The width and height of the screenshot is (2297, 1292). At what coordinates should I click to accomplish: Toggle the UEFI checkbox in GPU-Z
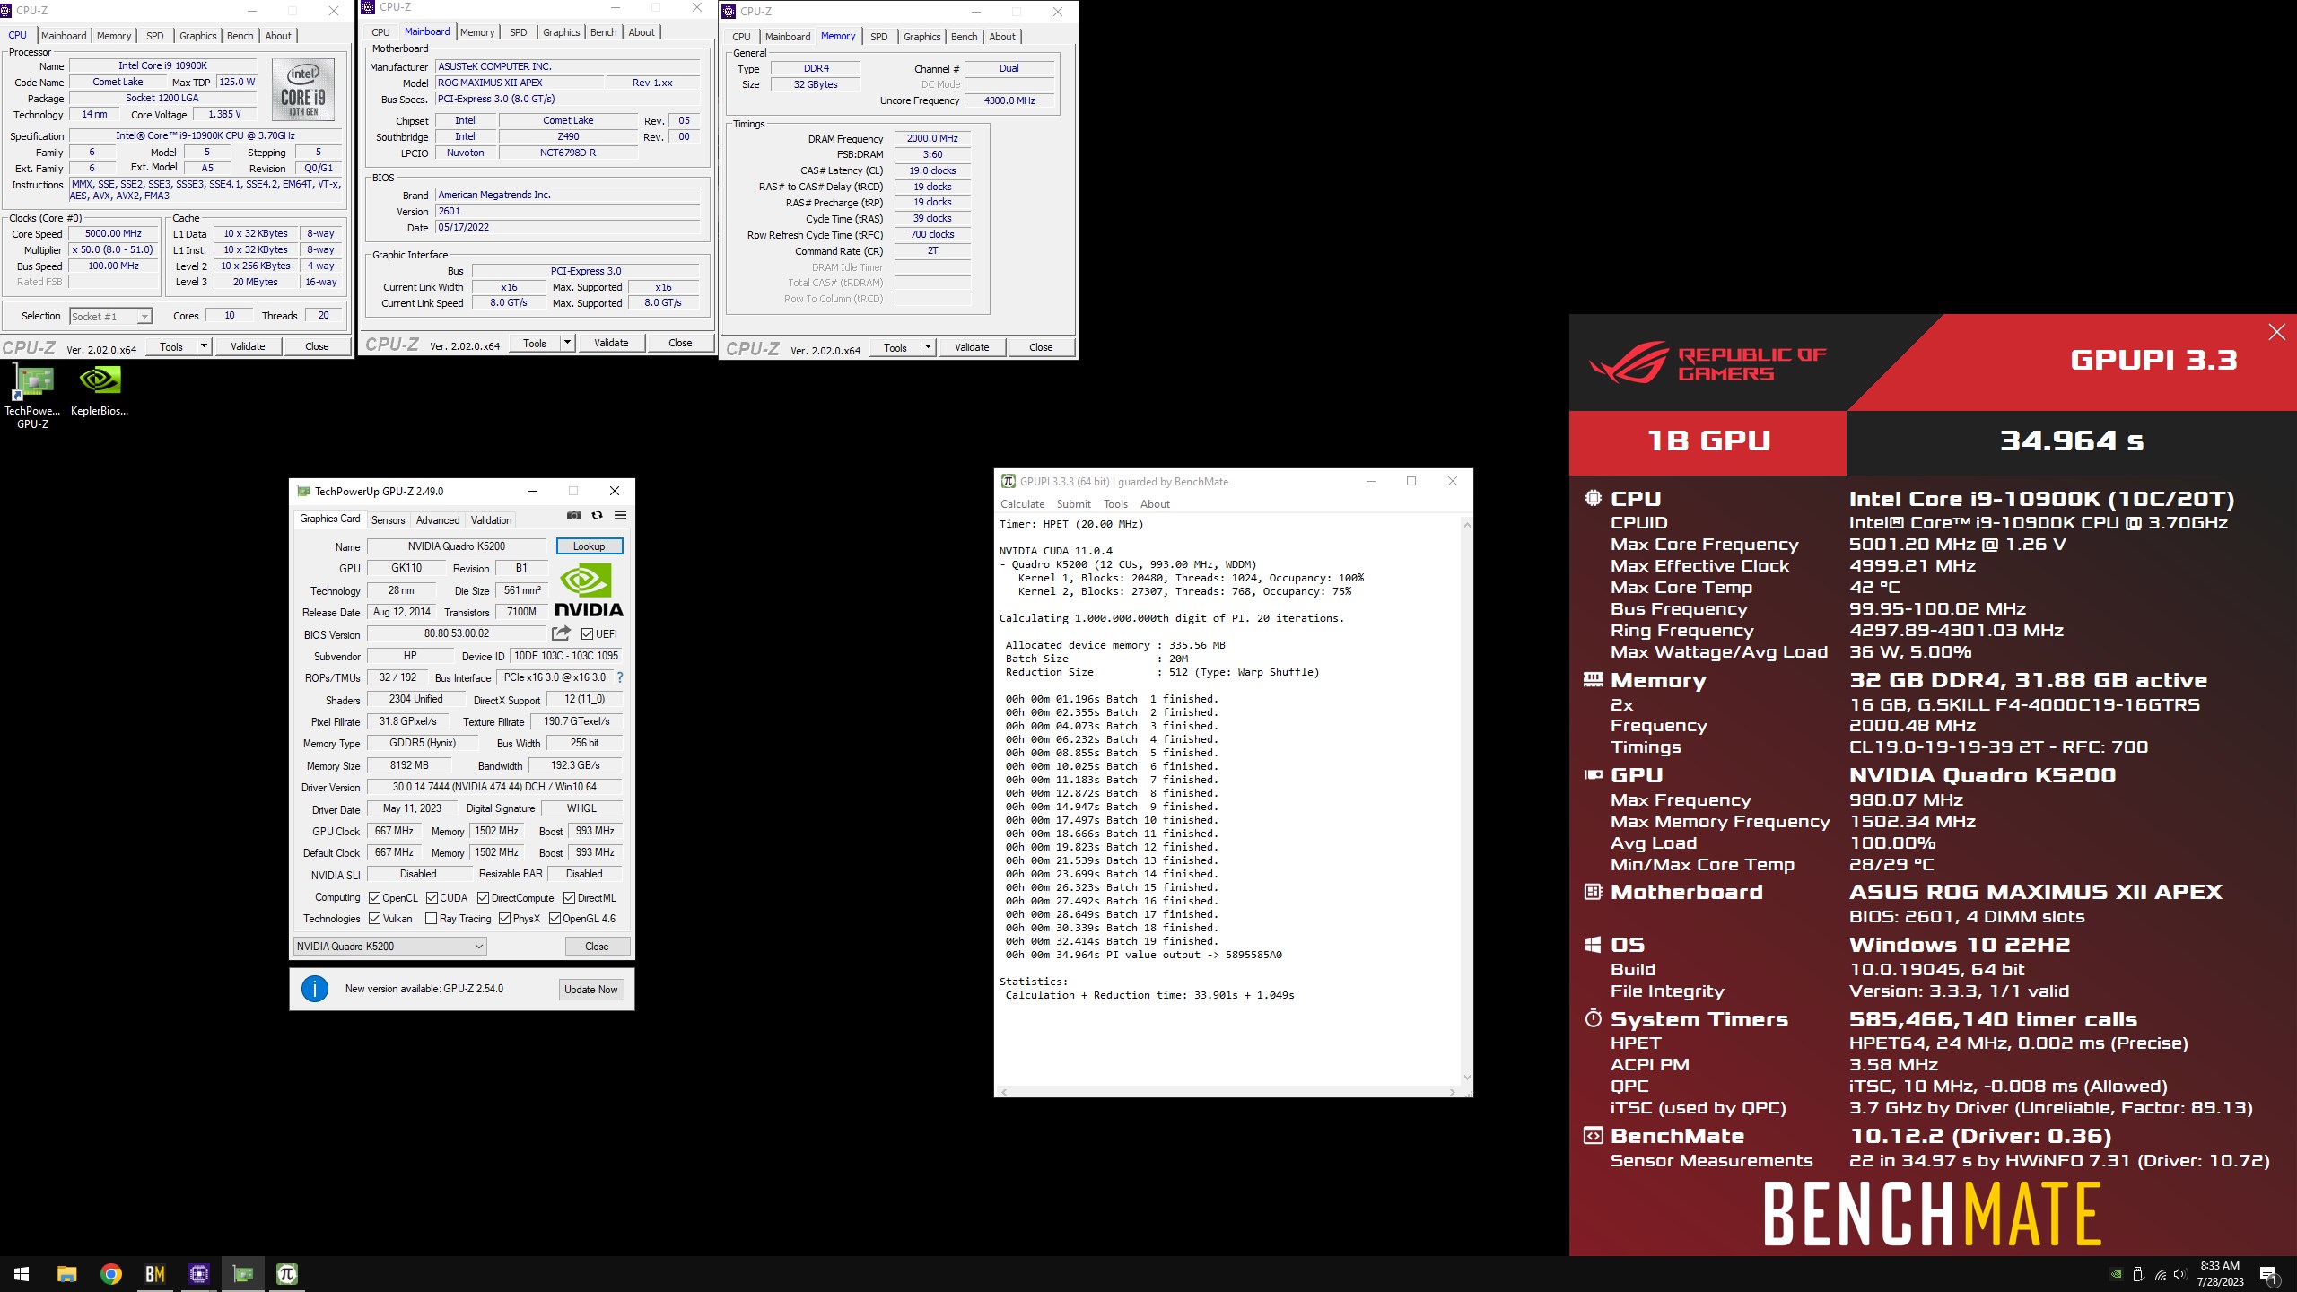click(x=587, y=633)
